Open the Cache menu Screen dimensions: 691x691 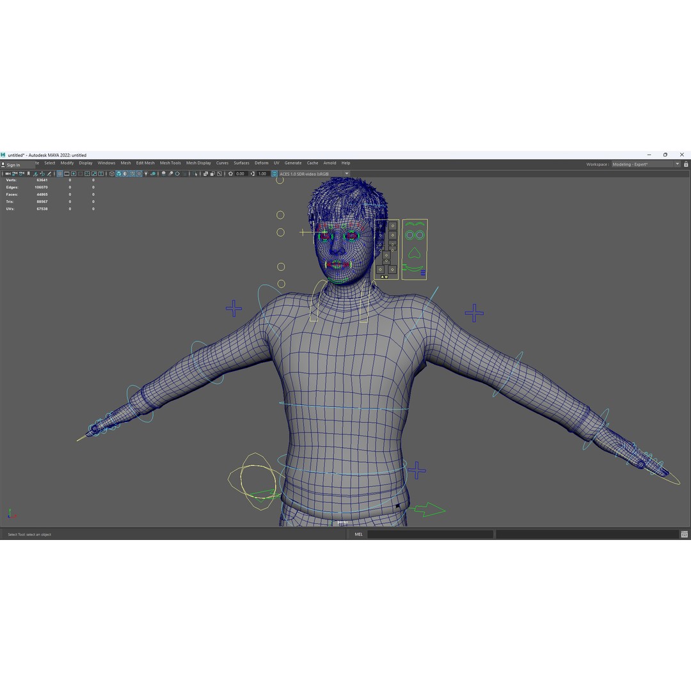click(312, 163)
